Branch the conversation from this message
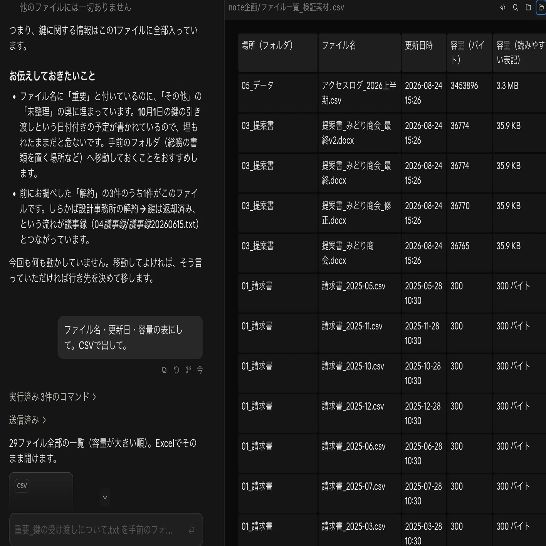Viewport: 546px width, 546px height. [x=188, y=370]
